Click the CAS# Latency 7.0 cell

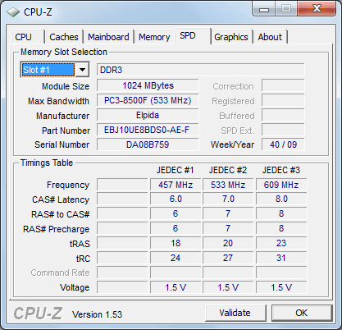228,199
